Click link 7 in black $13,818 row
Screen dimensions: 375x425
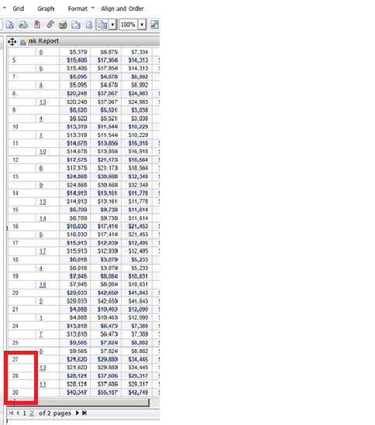[41, 334]
